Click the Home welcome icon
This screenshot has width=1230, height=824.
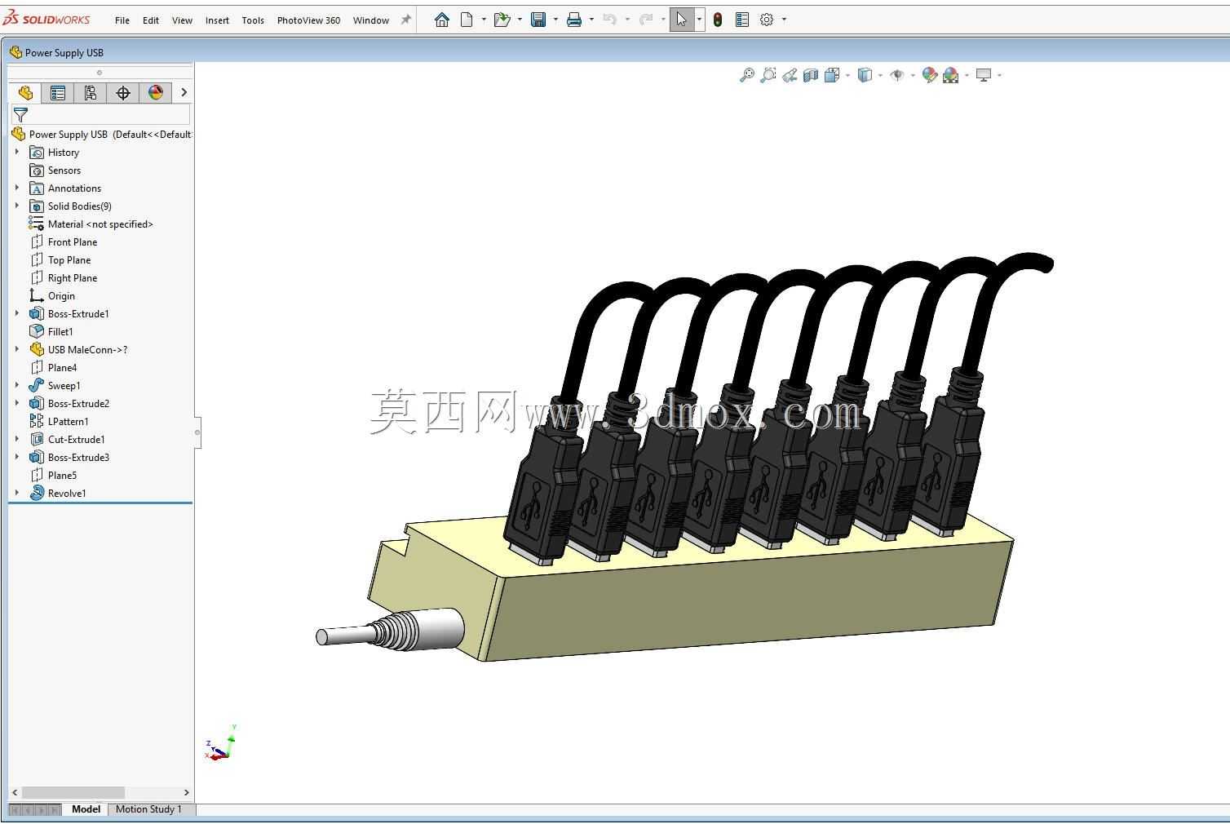tap(441, 20)
